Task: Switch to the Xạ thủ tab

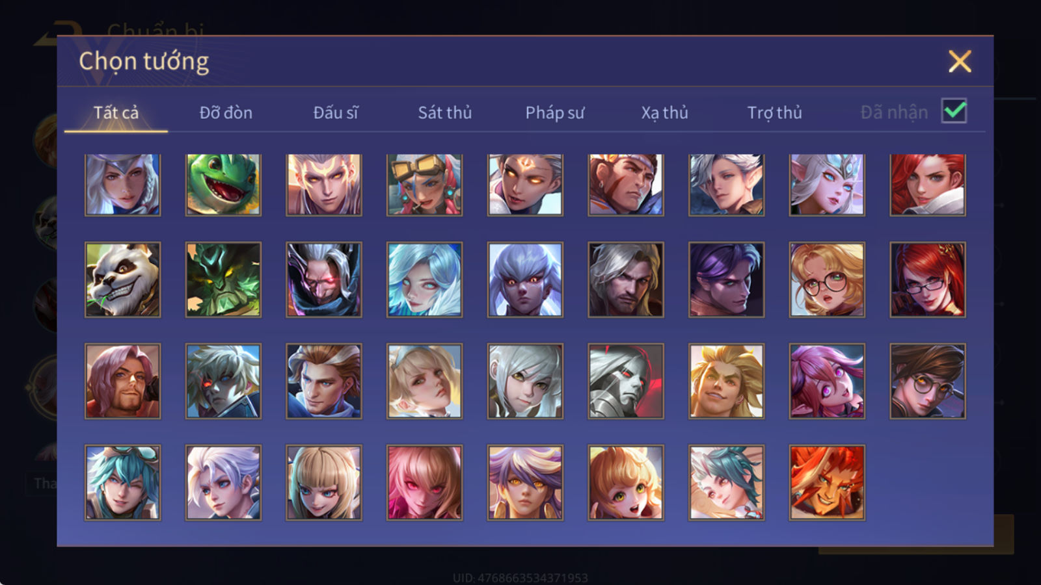Action: [664, 112]
